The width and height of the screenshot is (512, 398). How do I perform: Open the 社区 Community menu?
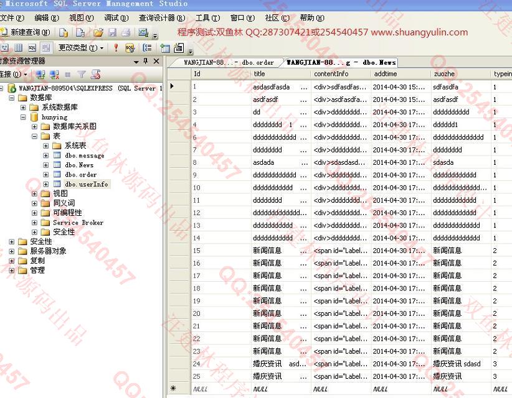coord(277,18)
